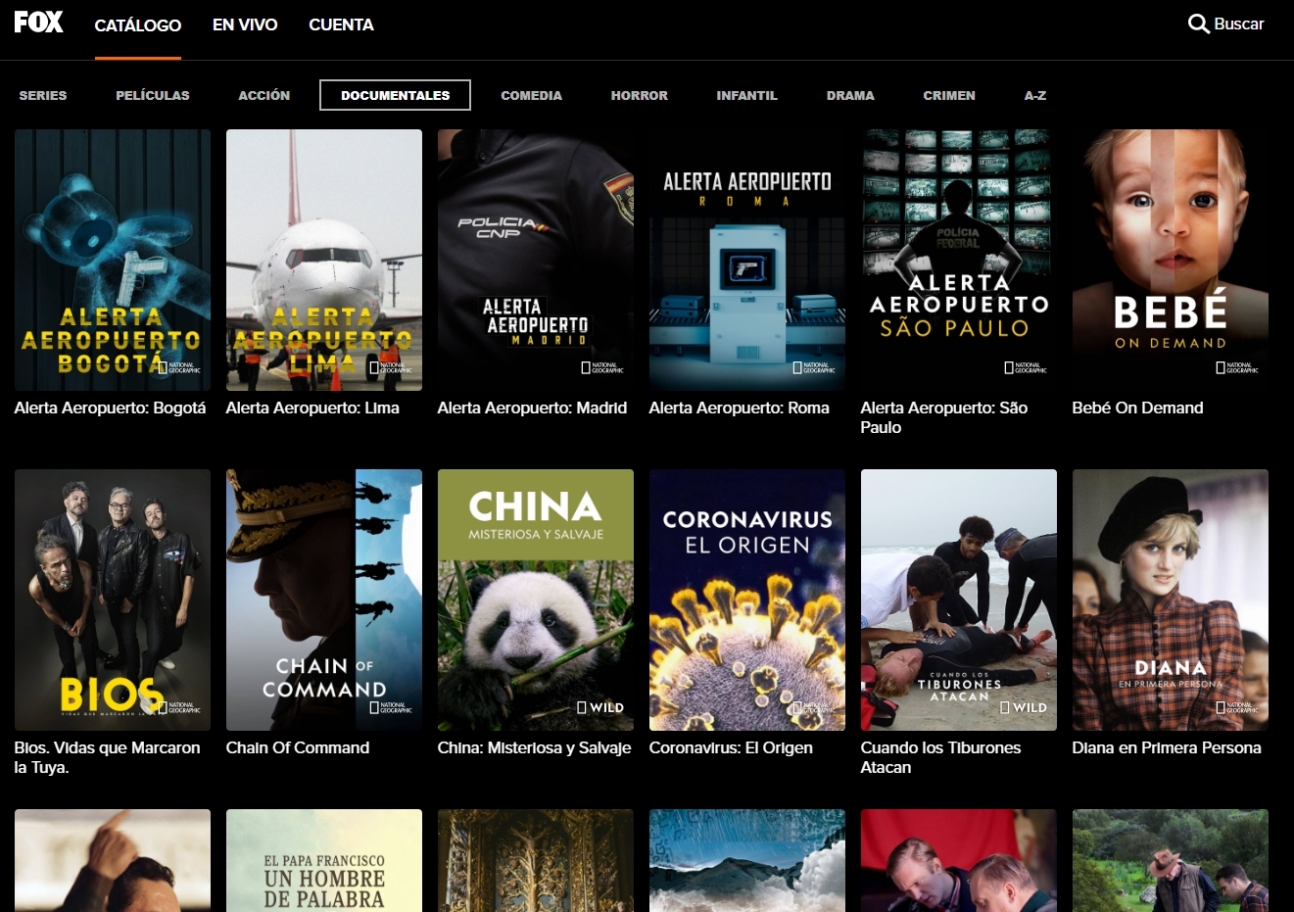Screen dimensions: 1294x912
Task: Open Cuando los Tiburones Atacan poster
Action: [959, 600]
